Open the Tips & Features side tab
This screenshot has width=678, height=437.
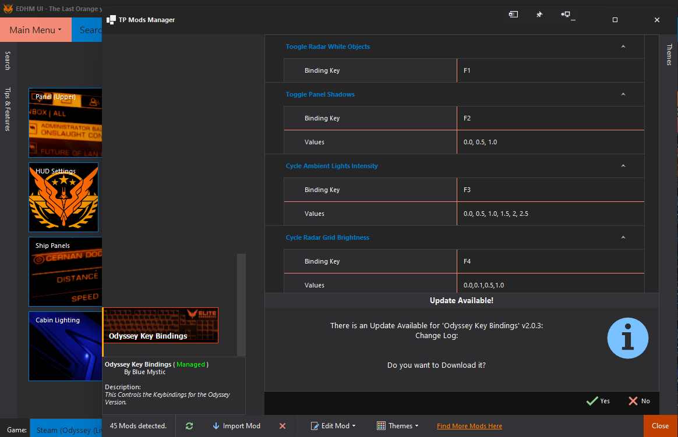click(x=8, y=109)
